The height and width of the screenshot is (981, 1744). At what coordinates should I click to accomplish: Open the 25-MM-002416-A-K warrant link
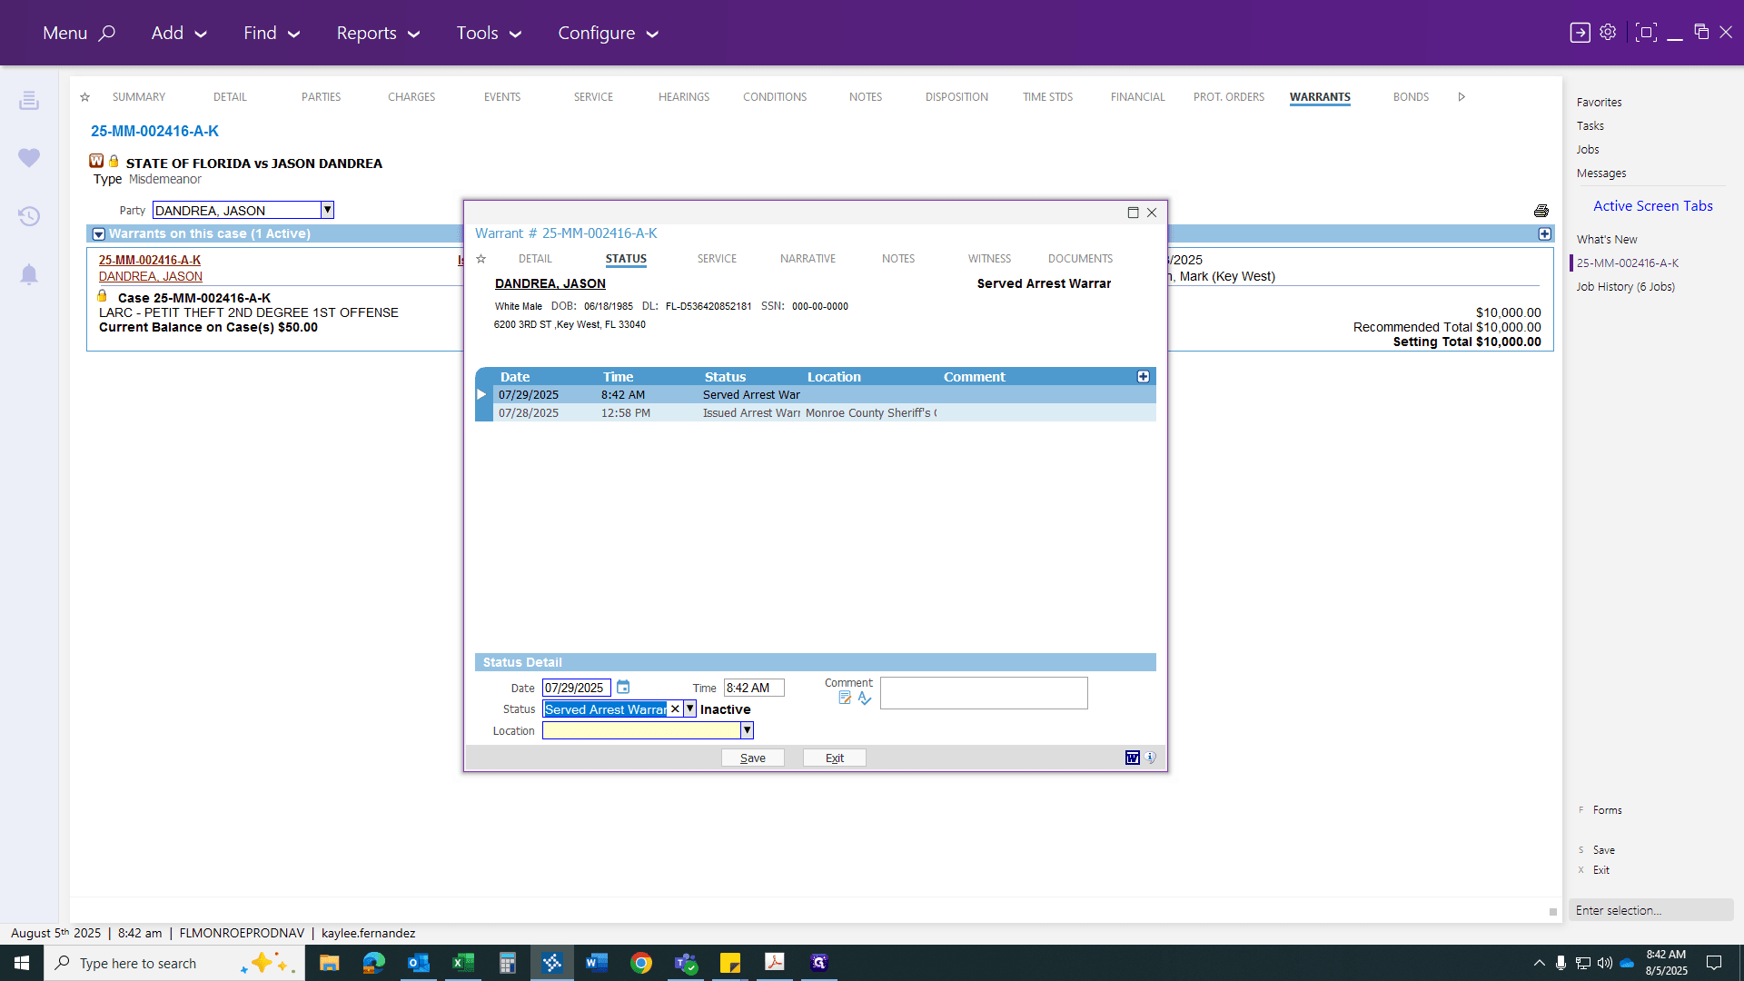click(x=150, y=260)
